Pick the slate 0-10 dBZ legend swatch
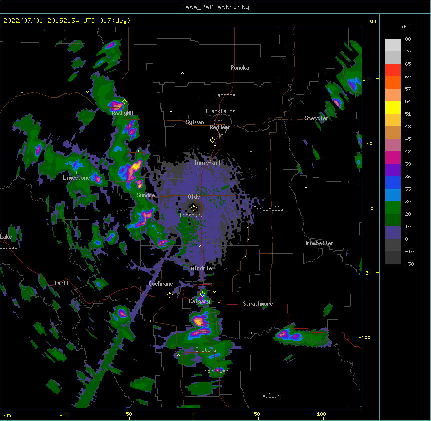Image resolution: width=431 pixels, height=421 pixels. [x=393, y=233]
